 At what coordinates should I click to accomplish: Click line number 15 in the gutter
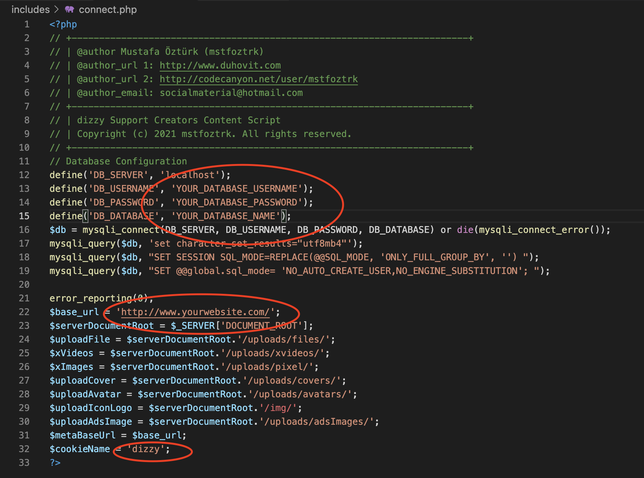[24, 216]
